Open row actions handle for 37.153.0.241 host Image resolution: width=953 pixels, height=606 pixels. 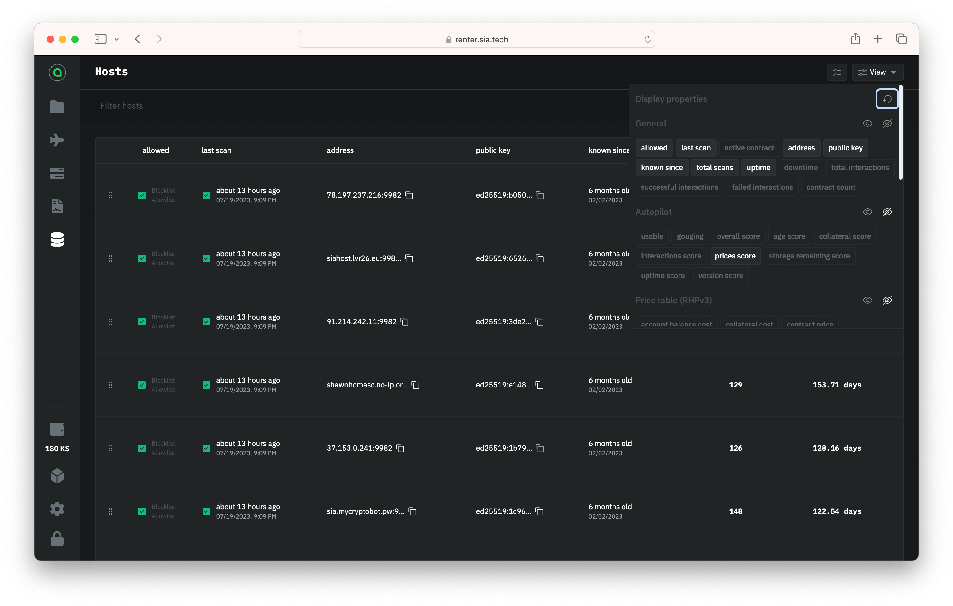(x=111, y=448)
